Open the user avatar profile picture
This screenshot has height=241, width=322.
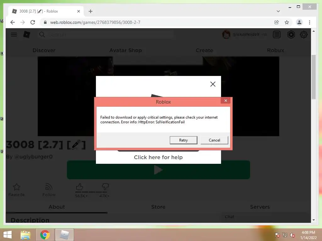(226, 35)
